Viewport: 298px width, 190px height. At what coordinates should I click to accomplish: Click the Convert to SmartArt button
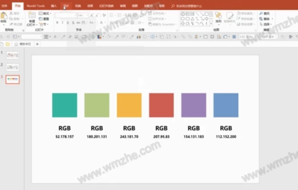coord(162,24)
